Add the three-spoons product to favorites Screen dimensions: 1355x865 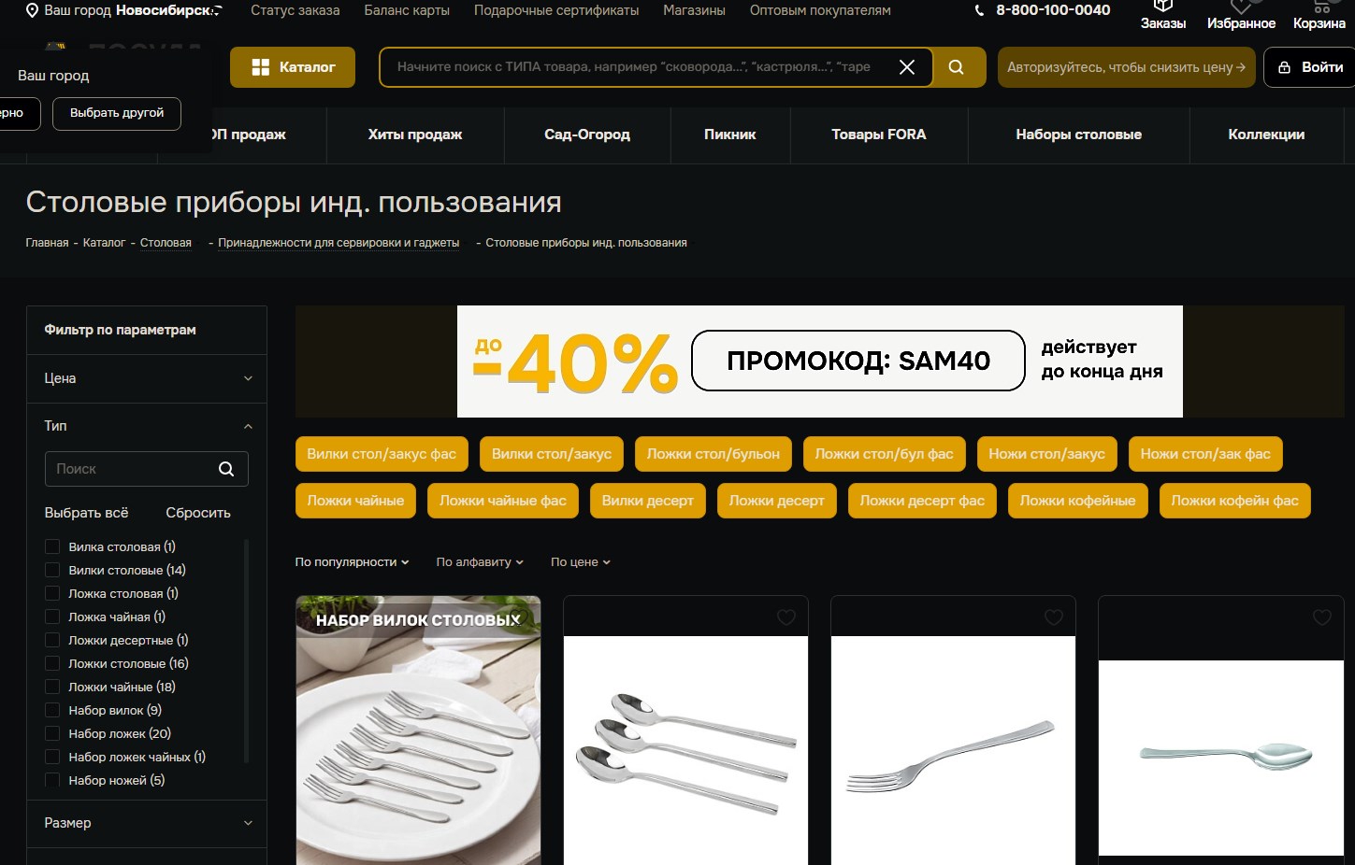(786, 617)
